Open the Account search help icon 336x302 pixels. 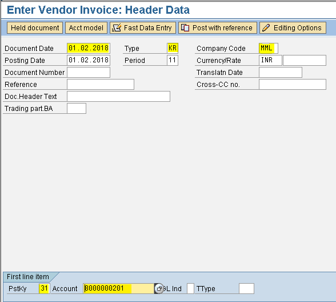point(159,288)
